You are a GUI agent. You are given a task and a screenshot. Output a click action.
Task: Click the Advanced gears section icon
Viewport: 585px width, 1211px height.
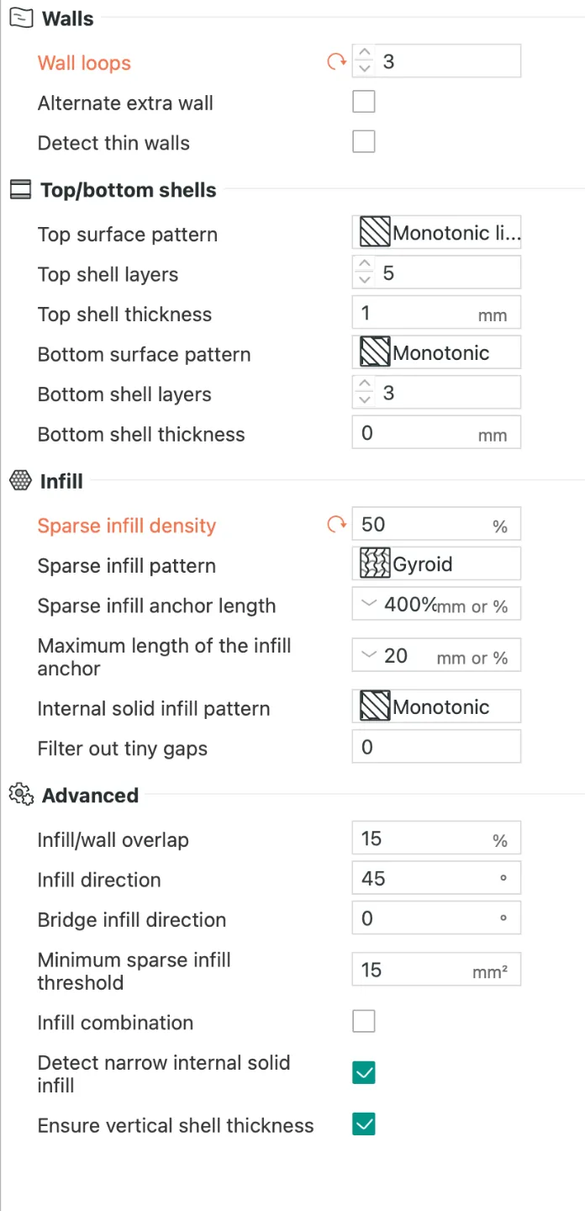pos(21,795)
